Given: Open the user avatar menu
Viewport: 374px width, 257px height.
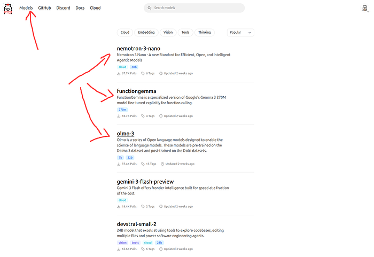Looking at the screenshot, I should 364,8.
